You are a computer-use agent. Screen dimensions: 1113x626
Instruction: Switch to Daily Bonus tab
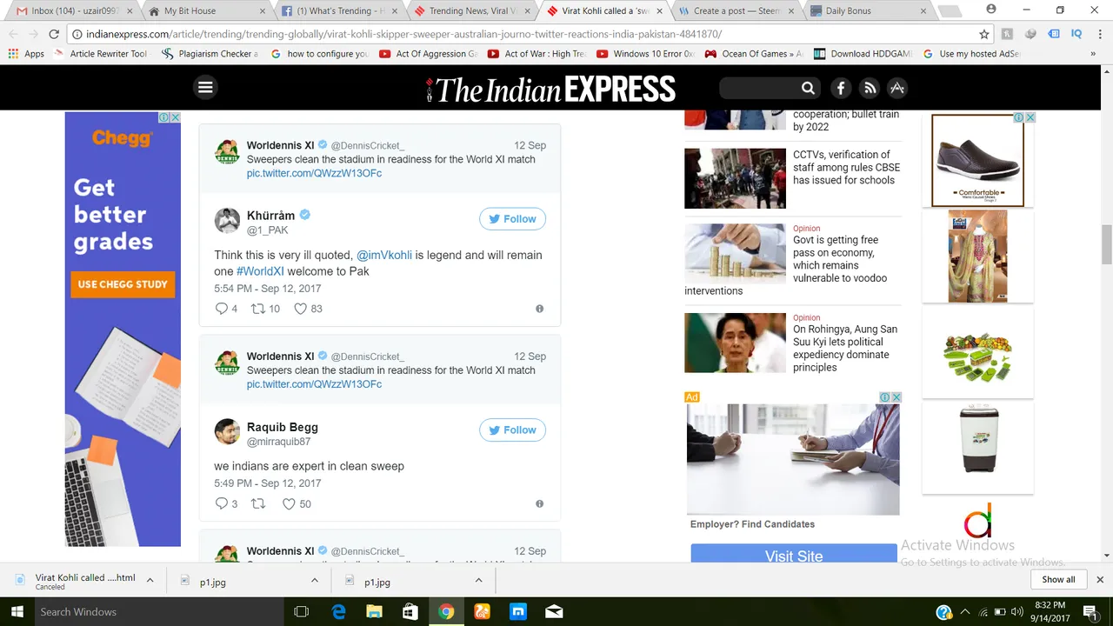[x=866, y=10]
